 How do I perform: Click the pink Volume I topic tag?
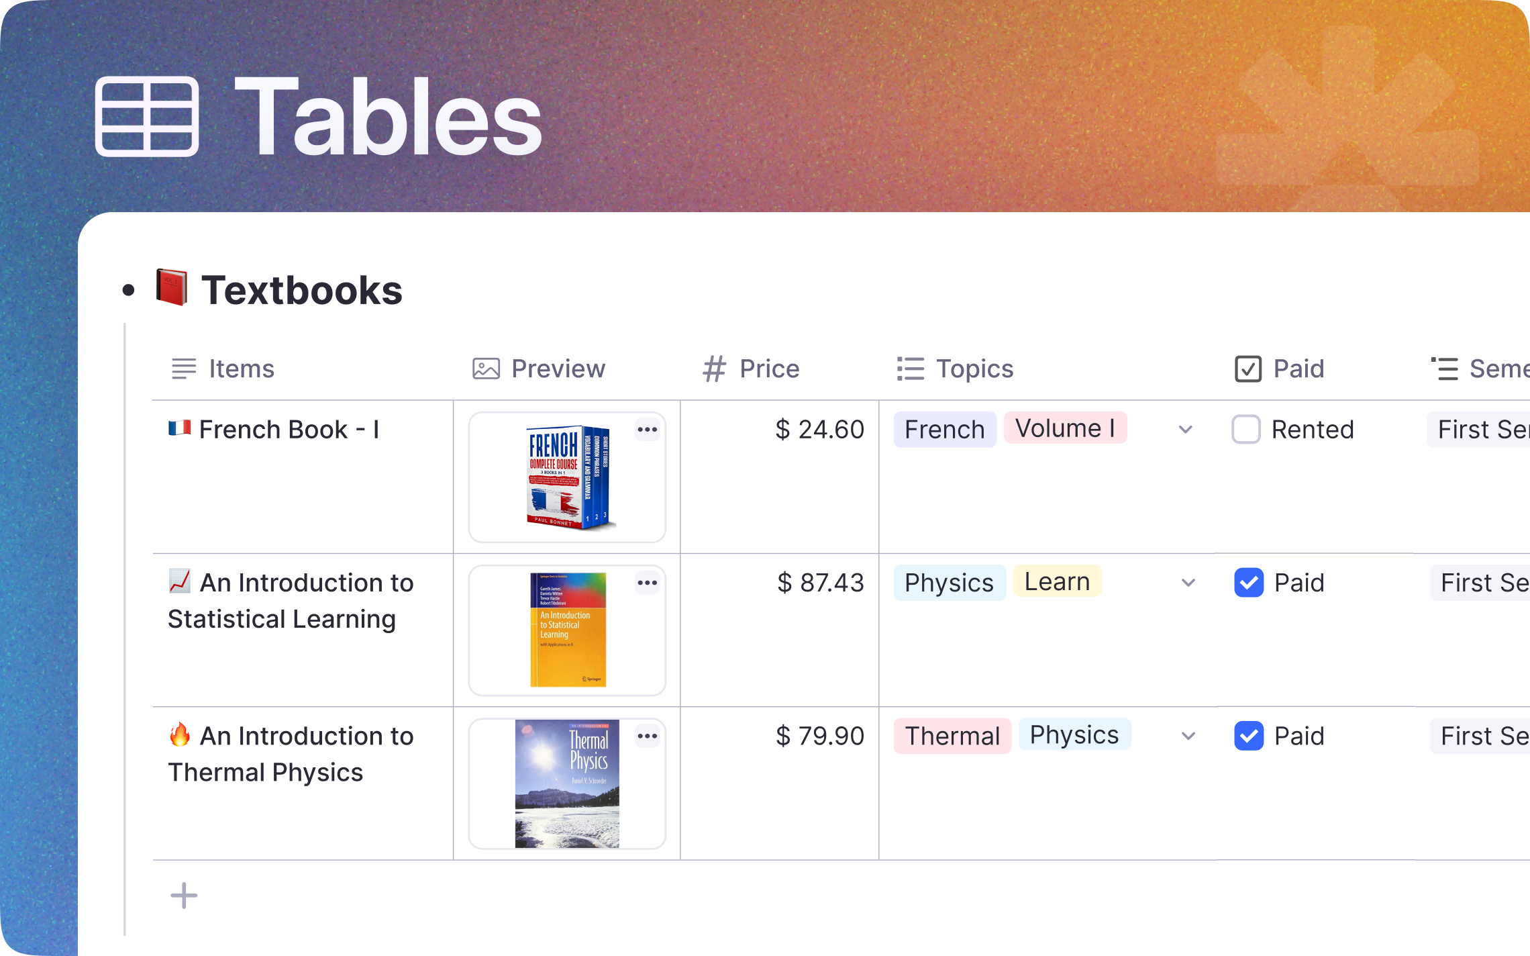click(1065, 428)
